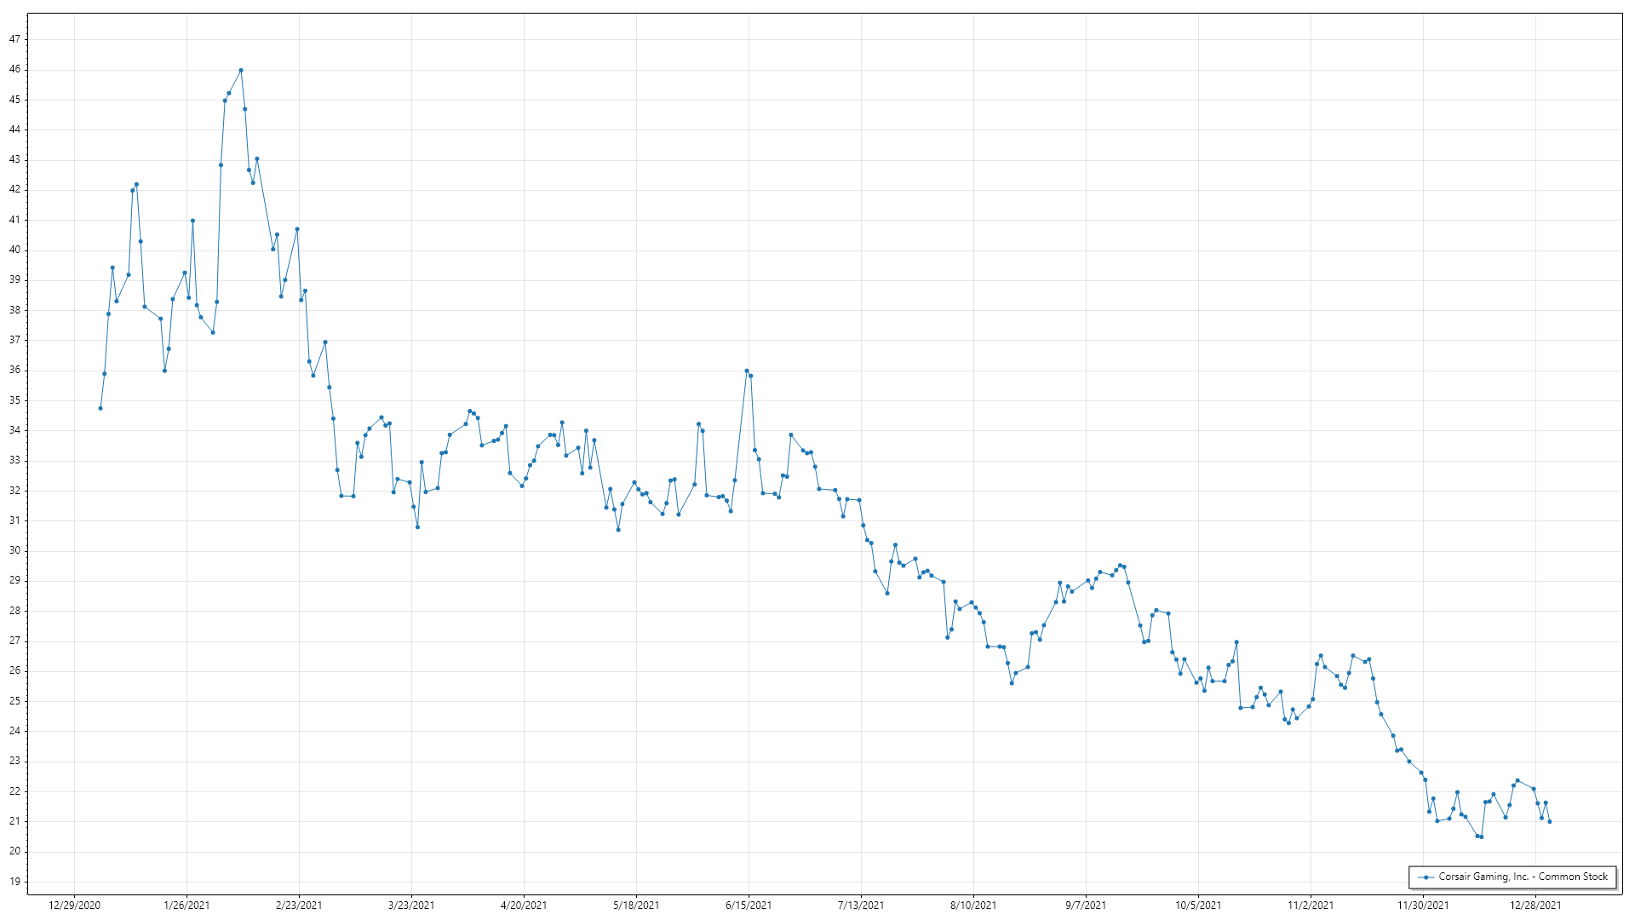Select the 12/29/2020 x-axis date label
The width and height of the screenshot is (1635, 920).
(74, 906)
